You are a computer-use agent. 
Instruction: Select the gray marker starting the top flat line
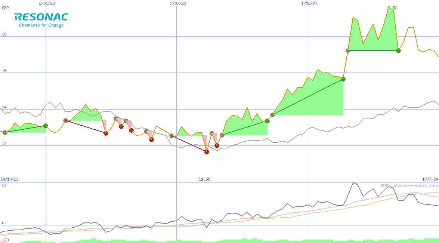pos(348,50)
